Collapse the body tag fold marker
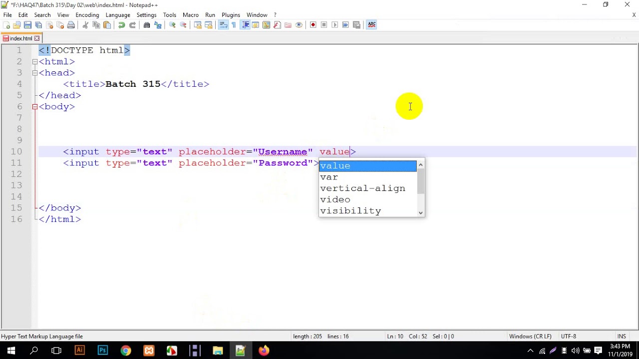This screenshot has height=359, width=639. (x=35, y=107)
